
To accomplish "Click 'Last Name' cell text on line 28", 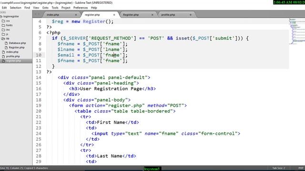I will pos(110,156).
